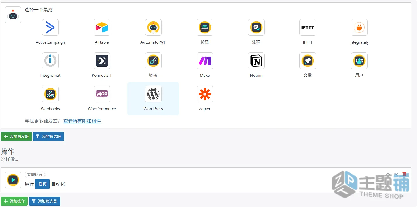Click the Integrately label text

(359, 42)
